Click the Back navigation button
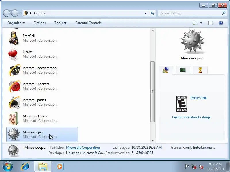 coord(7,13)
